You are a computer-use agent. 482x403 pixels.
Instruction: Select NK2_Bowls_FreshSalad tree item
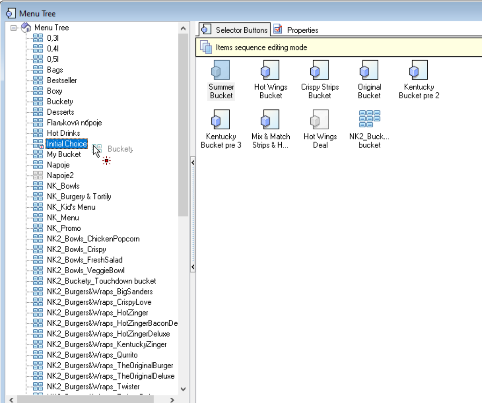click(x=84, y=260)
